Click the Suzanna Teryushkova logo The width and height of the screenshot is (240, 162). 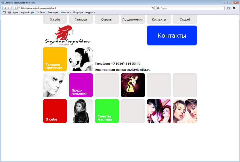point(68,36)
